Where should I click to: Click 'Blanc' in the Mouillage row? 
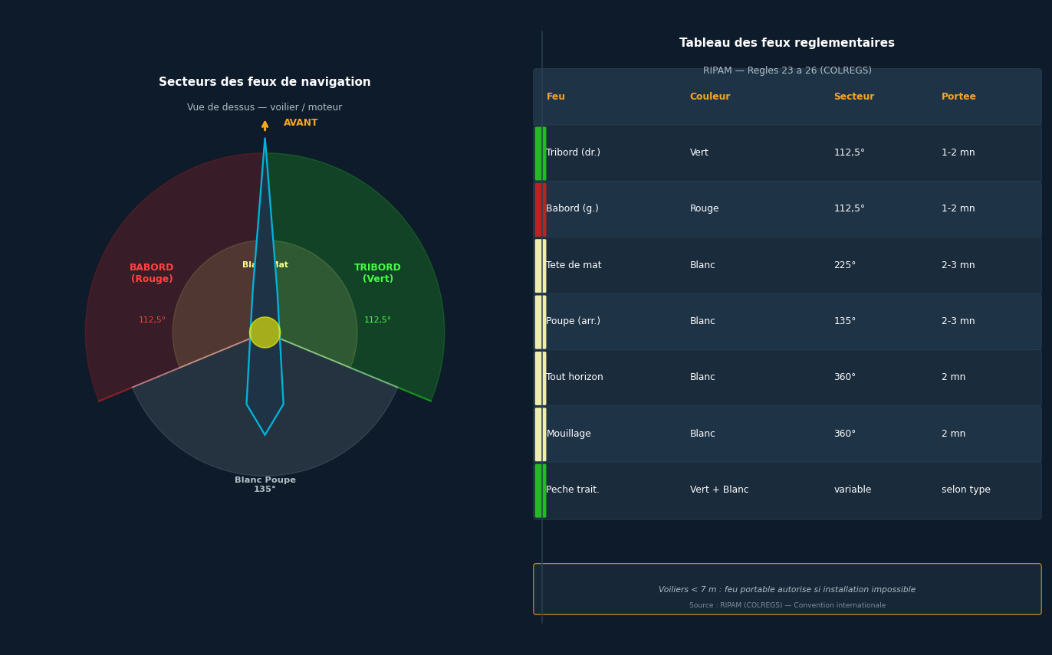[702, 434]
